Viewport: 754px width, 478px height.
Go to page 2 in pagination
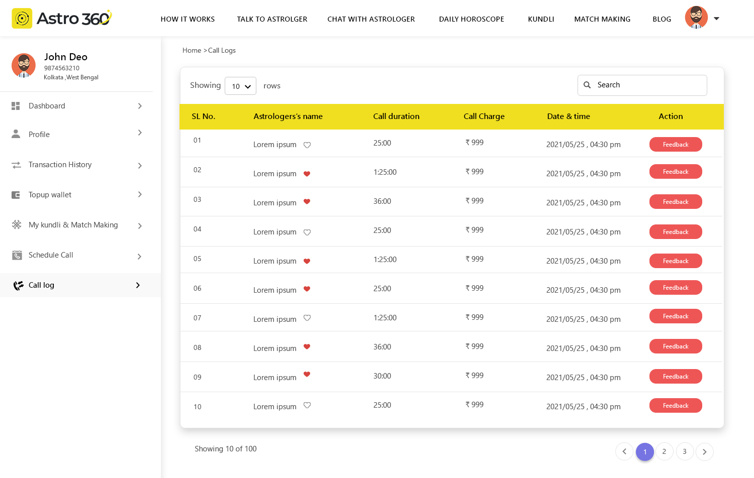tap(664, 451)
